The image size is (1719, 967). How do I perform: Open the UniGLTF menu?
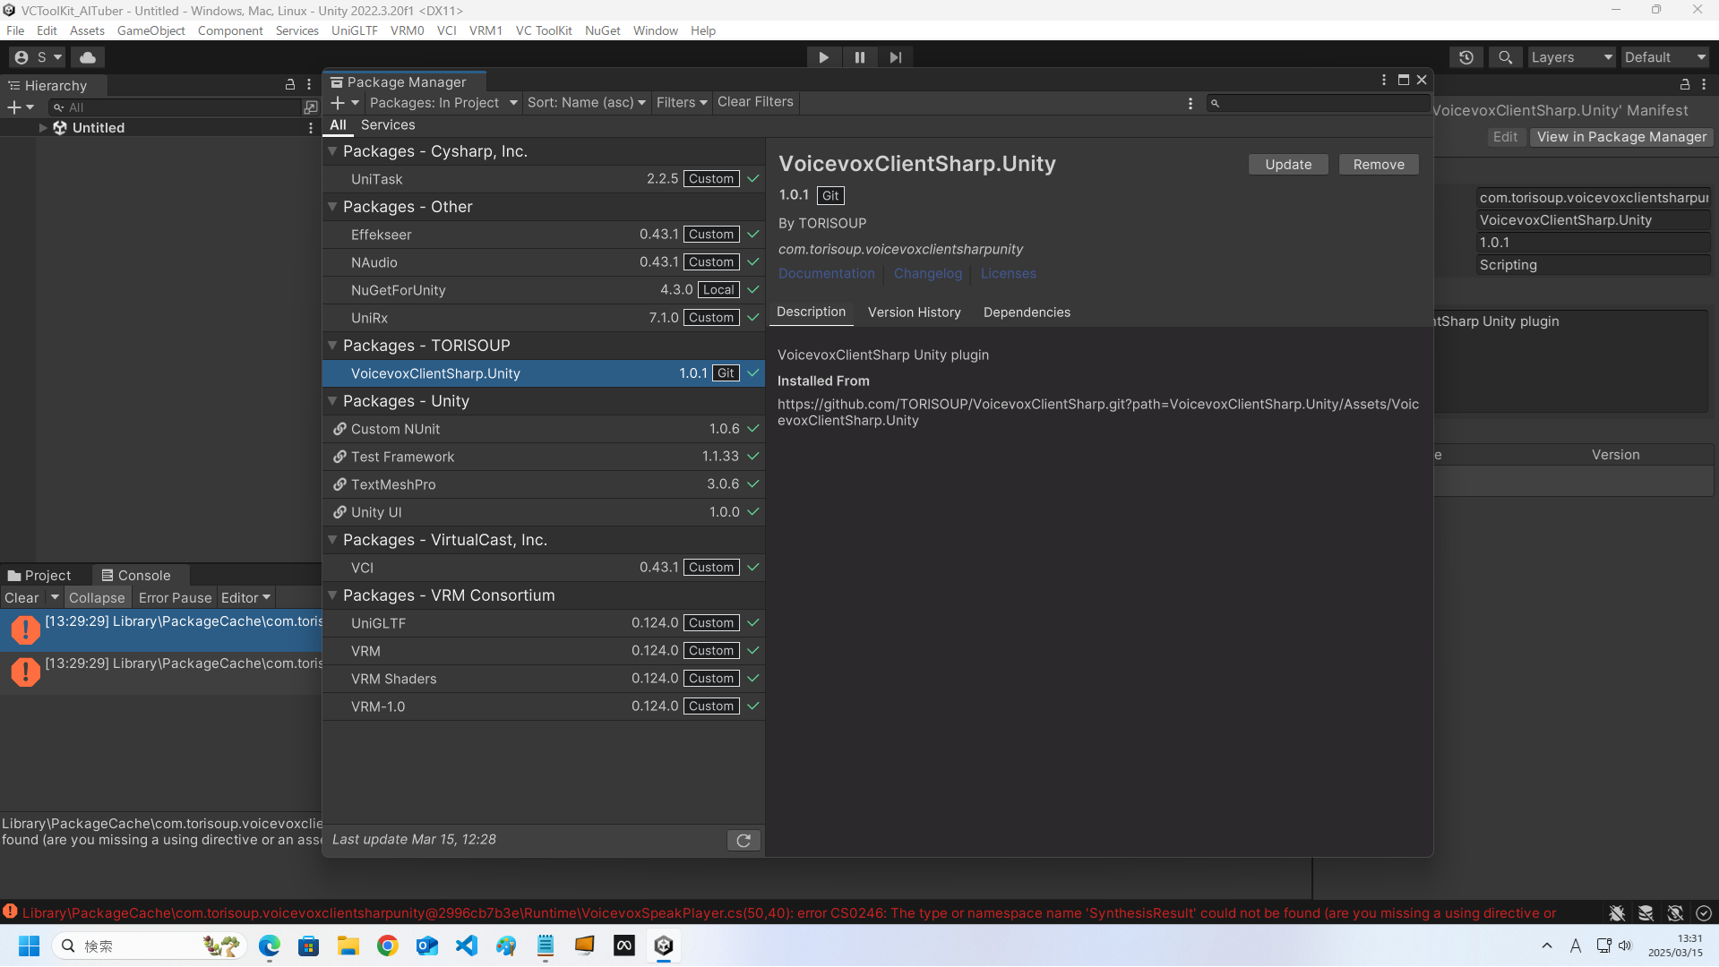(354, 30)
